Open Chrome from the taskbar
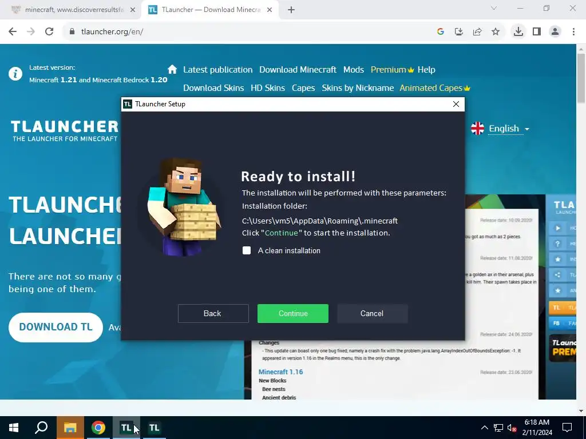 click(x=98, y=428)
